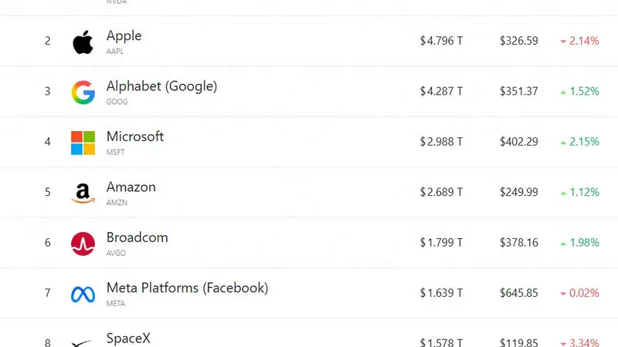
Task: Open the Alphabet (Google) company link
Action: (x=161, y=86)
